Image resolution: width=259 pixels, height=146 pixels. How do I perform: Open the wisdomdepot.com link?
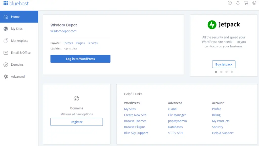[63, 31]
